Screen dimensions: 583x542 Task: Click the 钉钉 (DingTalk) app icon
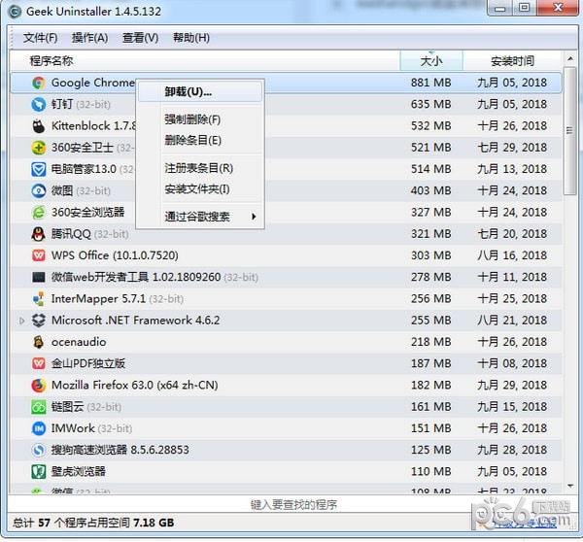tap(38, 104)
